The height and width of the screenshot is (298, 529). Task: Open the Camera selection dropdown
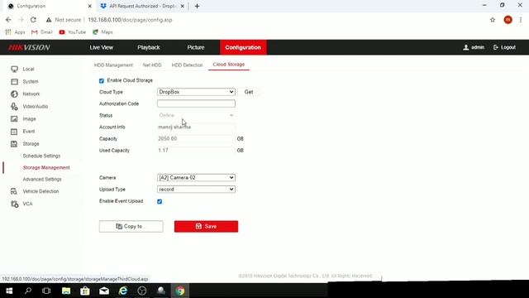pyautogui.click(x=196, y=177)
